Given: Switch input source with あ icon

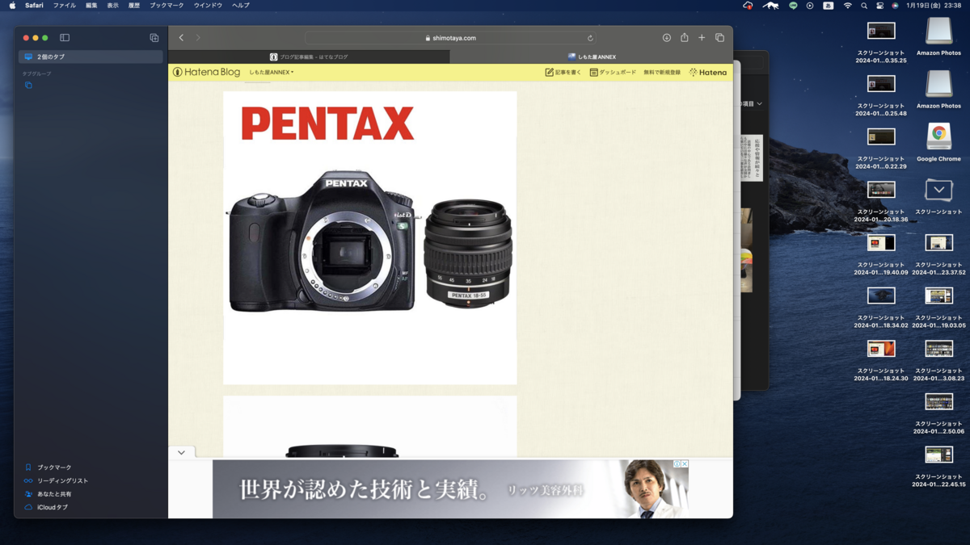Looking at the screenshot, I should [x=829, y=6].
